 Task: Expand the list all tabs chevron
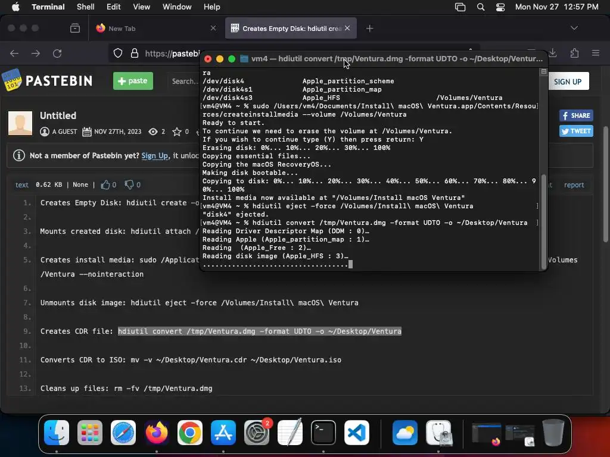coord(574,28)
